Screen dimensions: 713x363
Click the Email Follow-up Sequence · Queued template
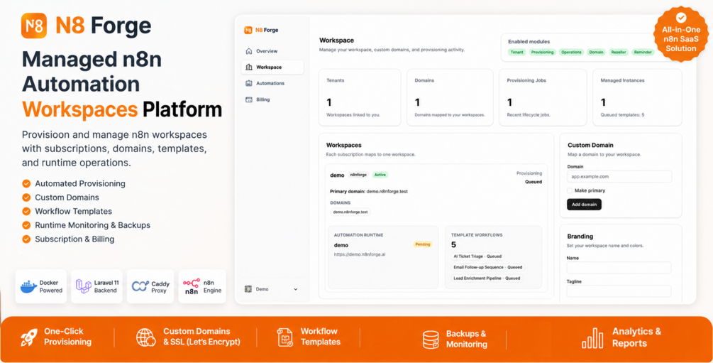tap(487, 267)
